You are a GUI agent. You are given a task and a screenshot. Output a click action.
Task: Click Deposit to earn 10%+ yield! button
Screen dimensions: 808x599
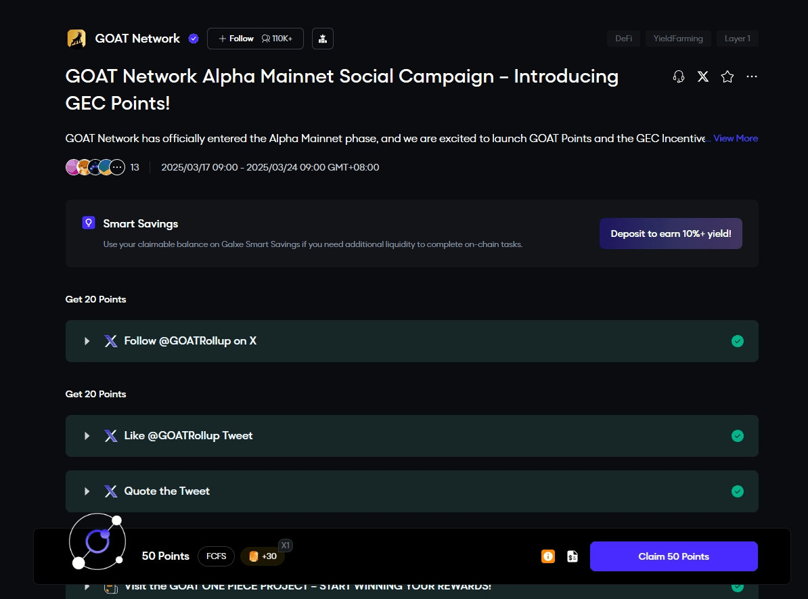pos(671,234)
